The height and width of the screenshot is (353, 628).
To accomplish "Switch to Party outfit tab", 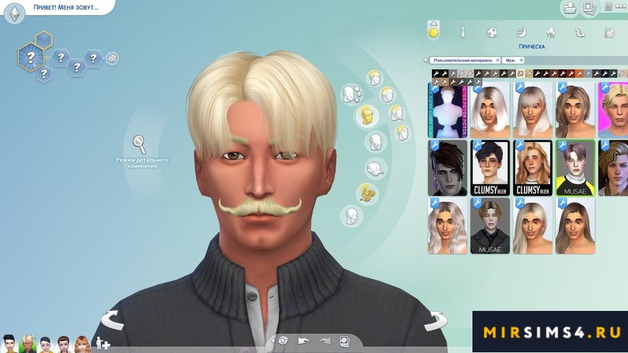I will point(551,32).
